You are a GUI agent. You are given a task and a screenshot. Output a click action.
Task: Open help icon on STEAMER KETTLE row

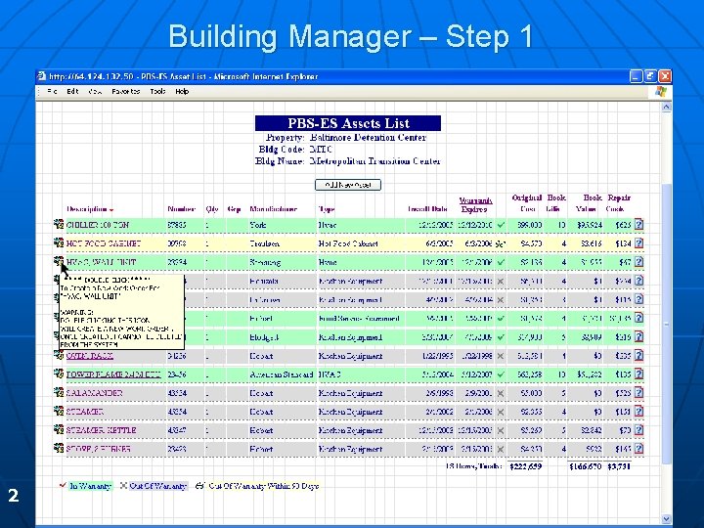tap(638, 430)
